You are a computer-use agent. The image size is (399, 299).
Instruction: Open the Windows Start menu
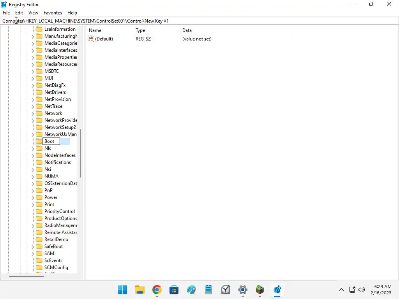122,290
